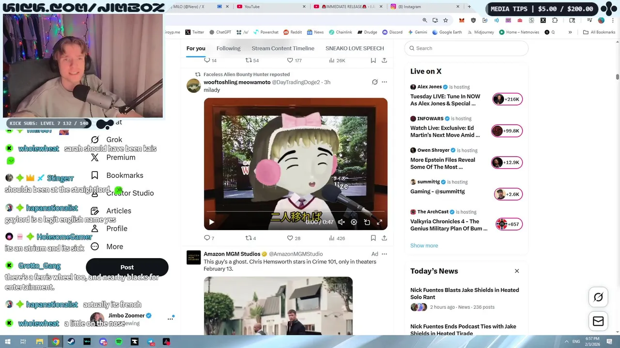620x348 pixels.
Task: Click Show more under Live on X
Action: click(424, 246)
